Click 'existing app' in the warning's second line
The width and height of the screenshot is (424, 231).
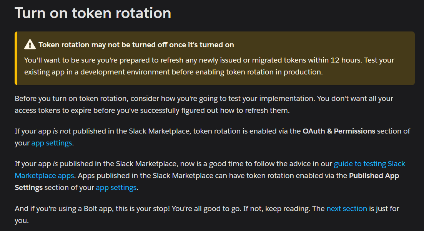click(44, 72)
